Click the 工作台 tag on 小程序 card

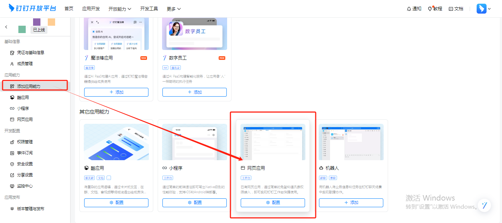pyautogui.click(x=168, y=178)
